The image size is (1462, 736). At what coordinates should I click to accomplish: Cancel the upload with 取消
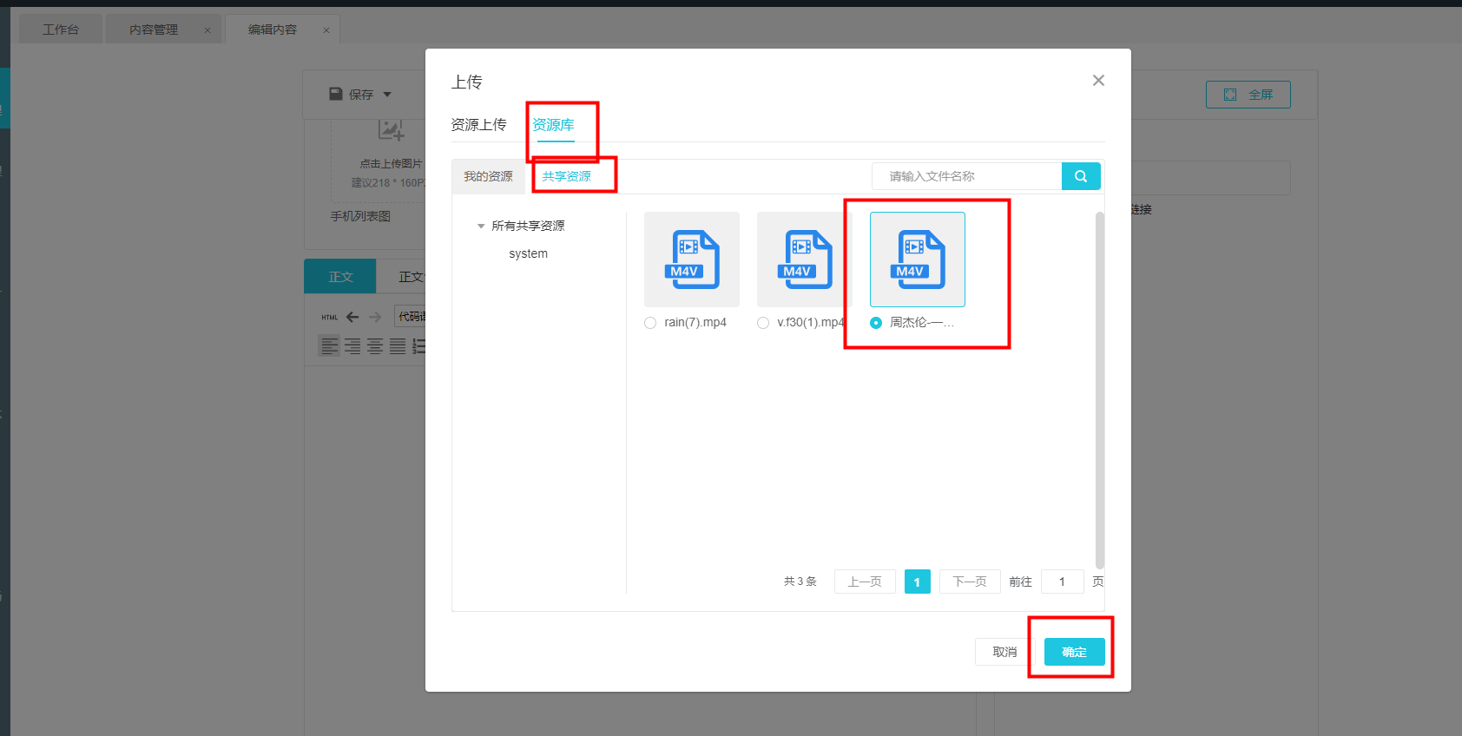[x=1004, y=652]
